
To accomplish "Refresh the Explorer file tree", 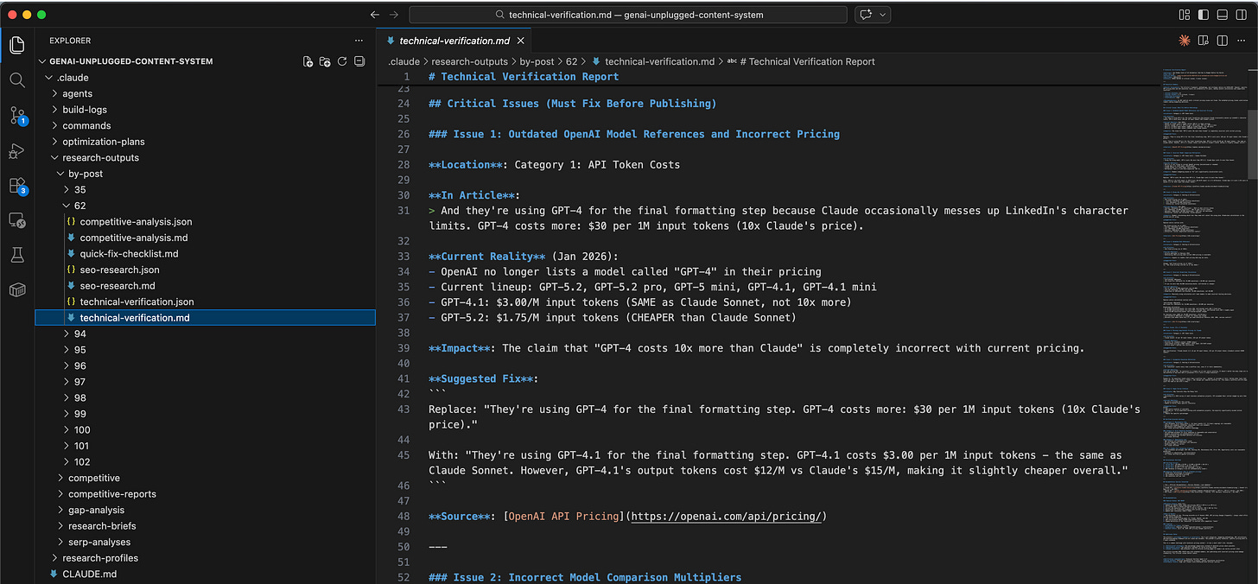I will coord(342,61).
